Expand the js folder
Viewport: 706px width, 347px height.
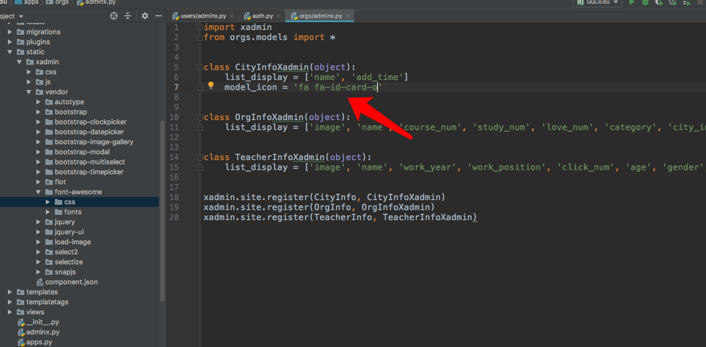click(x=28, y=82)
